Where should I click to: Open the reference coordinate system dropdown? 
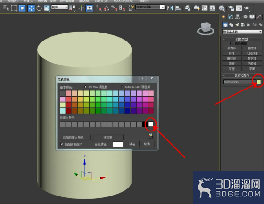point(59,7)
